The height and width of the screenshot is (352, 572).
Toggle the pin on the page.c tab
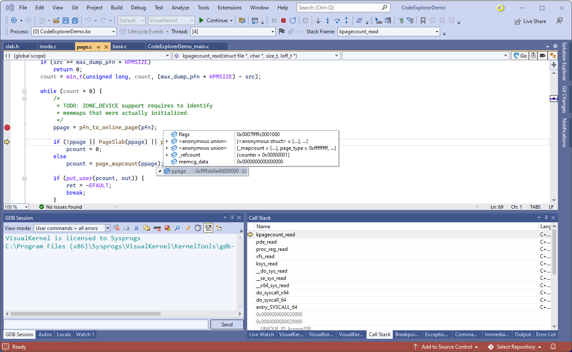tap(98, 47)
